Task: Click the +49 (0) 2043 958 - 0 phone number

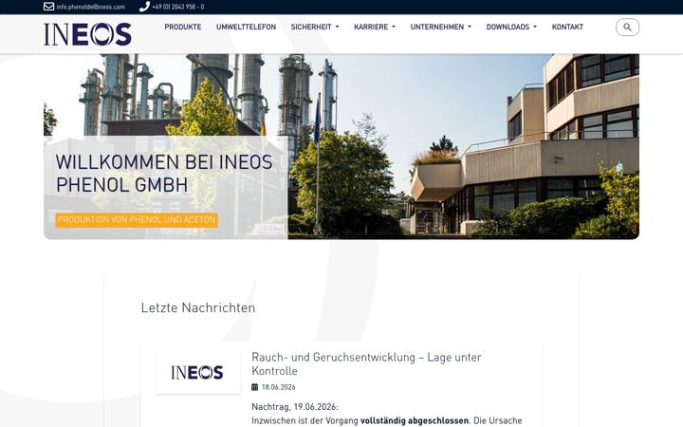Action: [x=178, y=7]
